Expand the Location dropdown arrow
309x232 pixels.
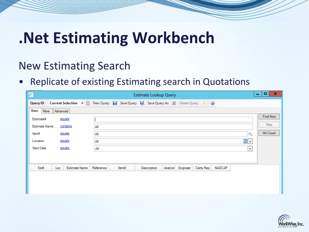point(250,141)
